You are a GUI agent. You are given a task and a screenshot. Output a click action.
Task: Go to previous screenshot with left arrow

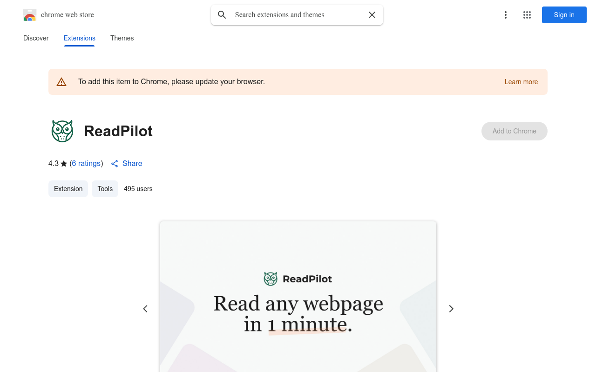coord(145,309)
